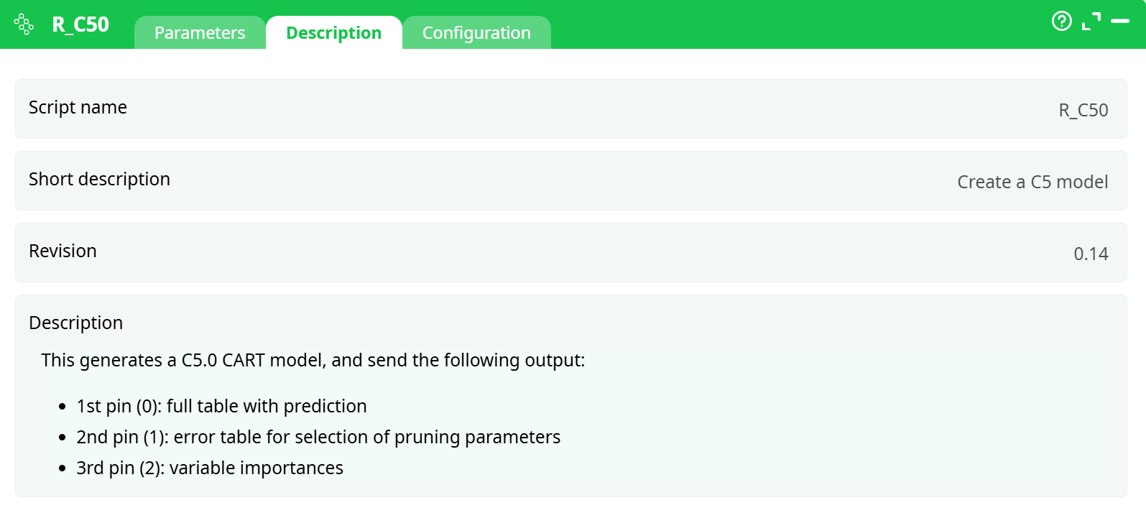Click the Description section heading

75,323
